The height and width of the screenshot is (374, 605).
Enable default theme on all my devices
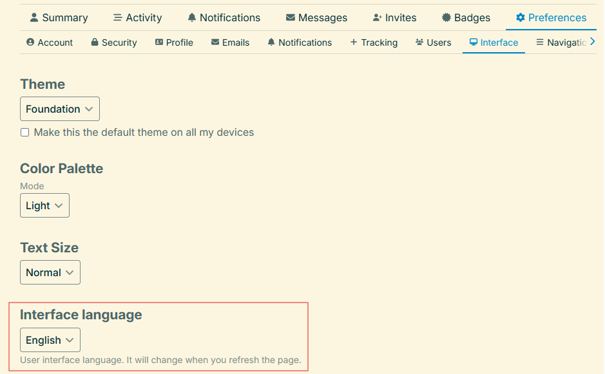coord(24,132)
